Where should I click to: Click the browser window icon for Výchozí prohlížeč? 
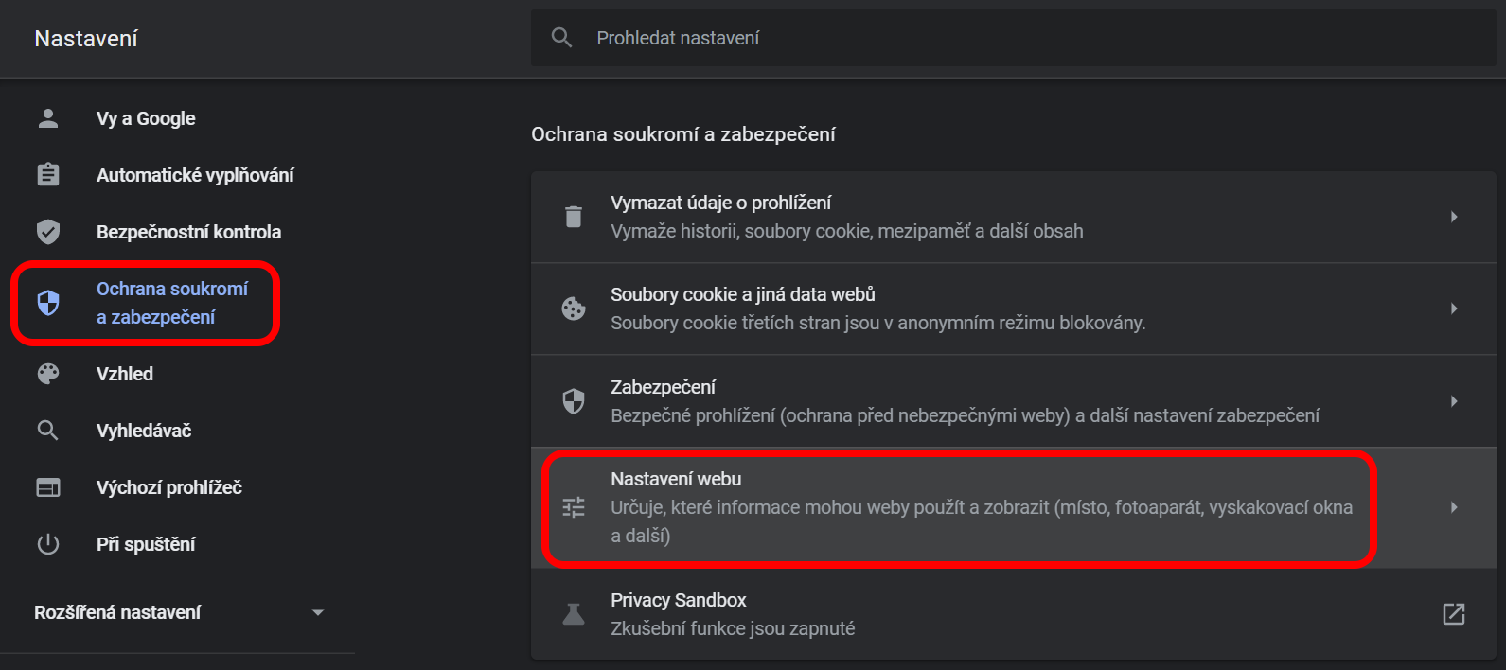point(48,487)
